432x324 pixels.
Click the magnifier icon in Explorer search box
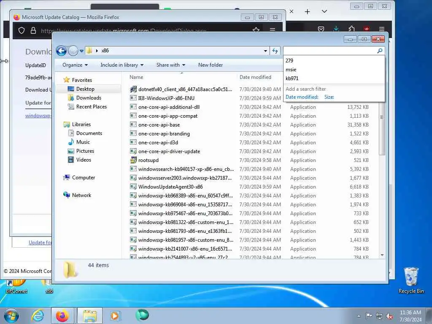[x=380, y=51]
